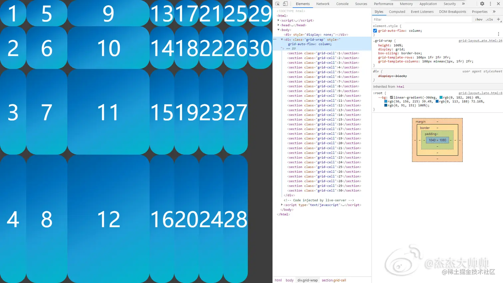Open grid-layout…ate.html:24 source link
503x283 pixels.
(x=480, y=41)
